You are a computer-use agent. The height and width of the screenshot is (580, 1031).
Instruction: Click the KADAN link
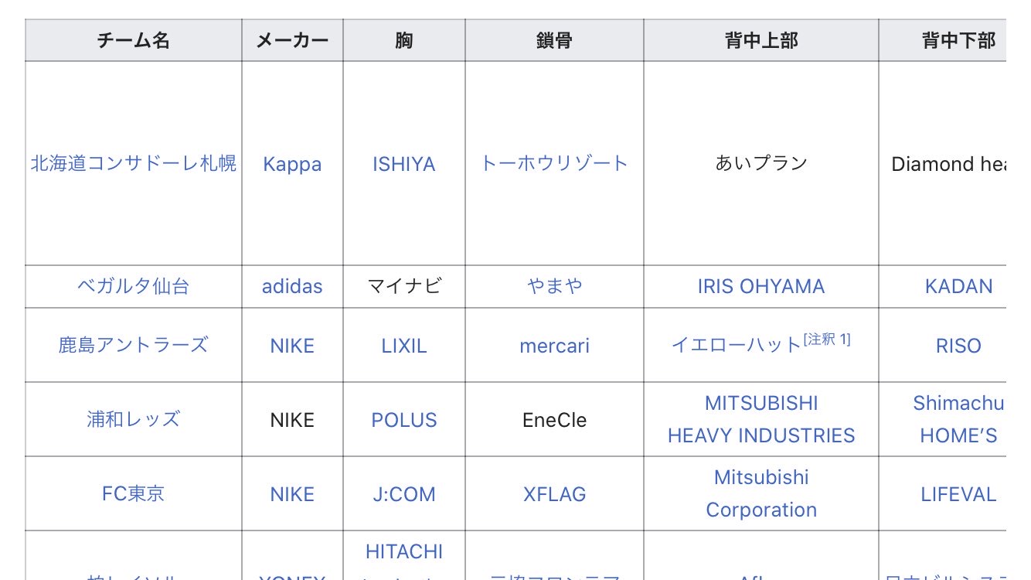(958, 286)
